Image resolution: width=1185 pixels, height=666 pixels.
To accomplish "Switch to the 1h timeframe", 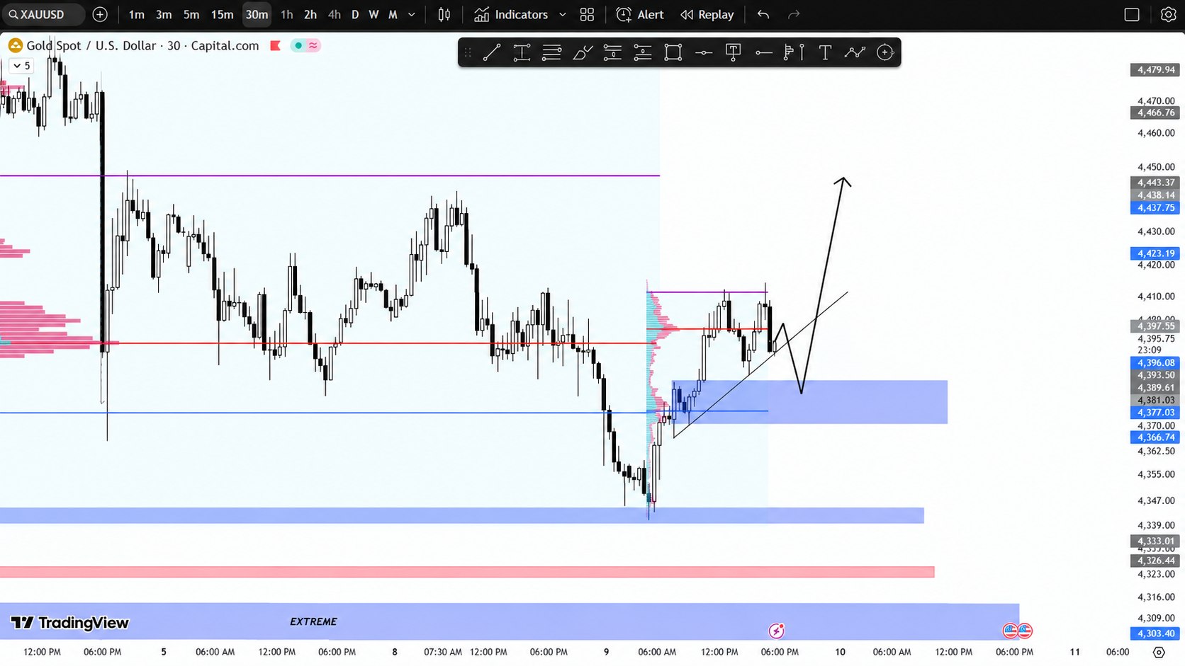I will click(286, 14).
